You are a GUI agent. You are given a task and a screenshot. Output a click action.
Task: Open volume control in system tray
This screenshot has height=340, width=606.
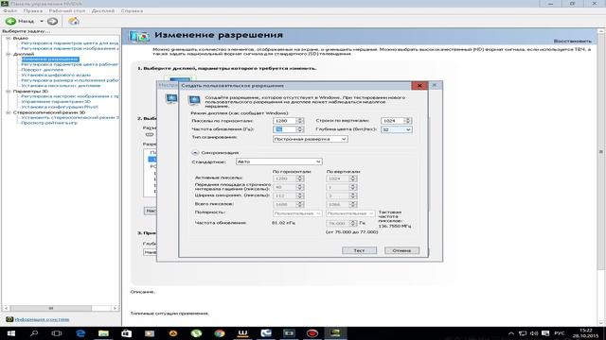point(534,333)
